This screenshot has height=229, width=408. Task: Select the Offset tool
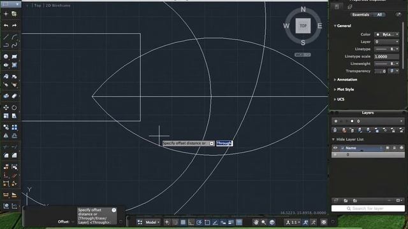pos(14,135)
